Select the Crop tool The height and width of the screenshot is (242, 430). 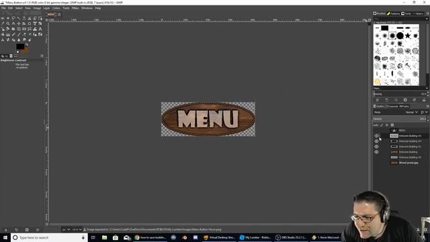(x=30, y=24)
